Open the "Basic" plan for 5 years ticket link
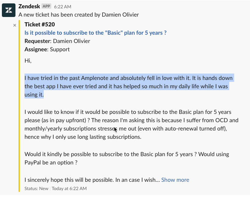Image resolution: width=250 pixels, height=198 pixels. point(95,33)
